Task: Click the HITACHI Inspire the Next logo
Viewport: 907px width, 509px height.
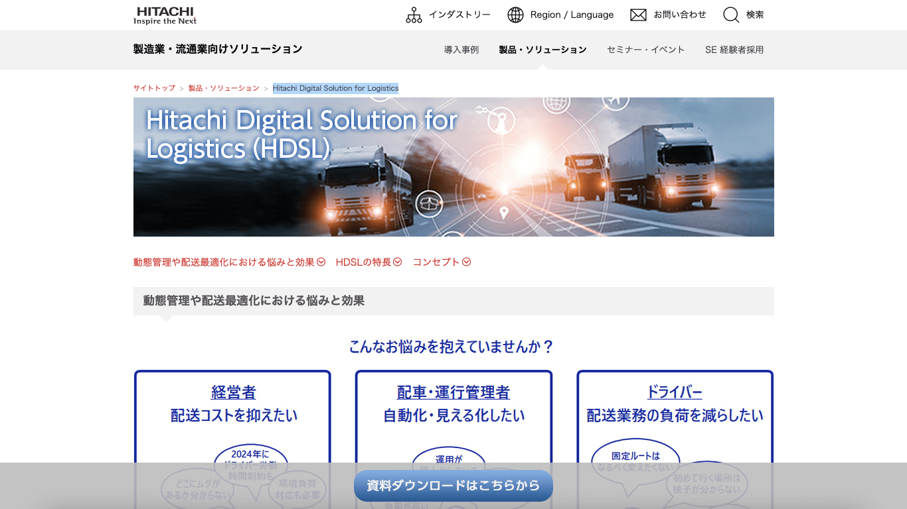Action: tap(166, 15)
